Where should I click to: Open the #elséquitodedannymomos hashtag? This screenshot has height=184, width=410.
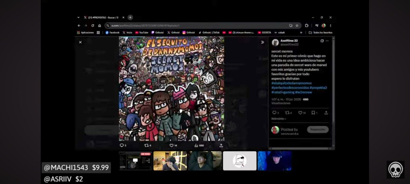click(x=291, y=83)
